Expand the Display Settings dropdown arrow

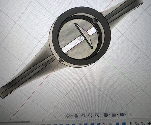tap(109, 115)
